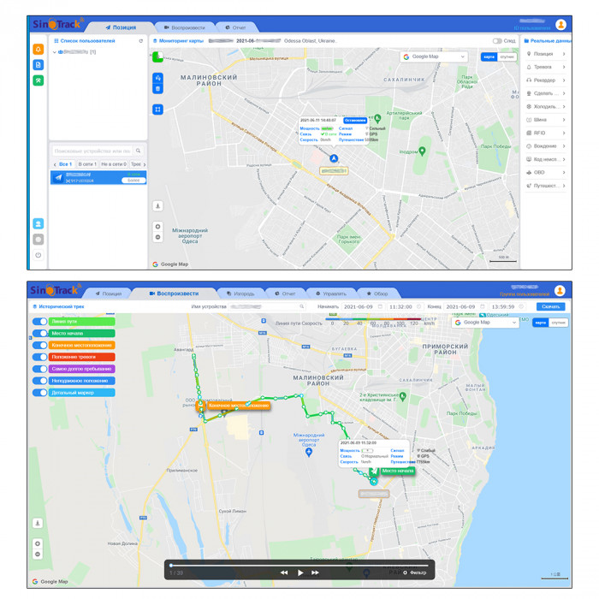This screenshot has width=599, height=599.
Task: Open the Управлять tab
Action: [331, 294]
